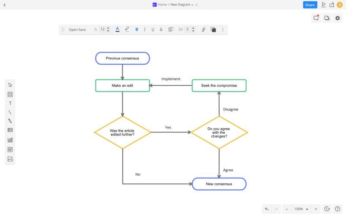Screen dimensions: 346x219
Task: Select the pointer selection tool
Action: 10,85
